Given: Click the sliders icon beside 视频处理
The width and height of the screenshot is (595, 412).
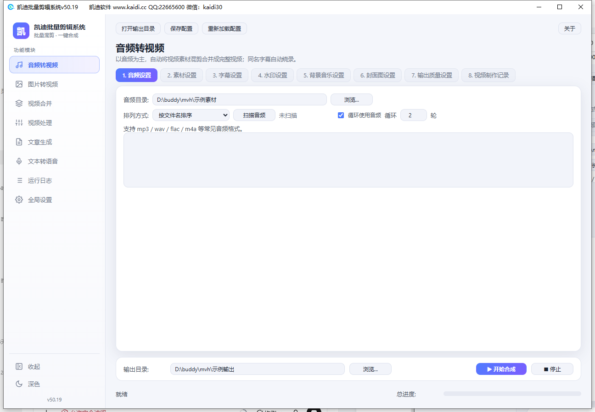Looking at the screenshot, I should point(19,122).
